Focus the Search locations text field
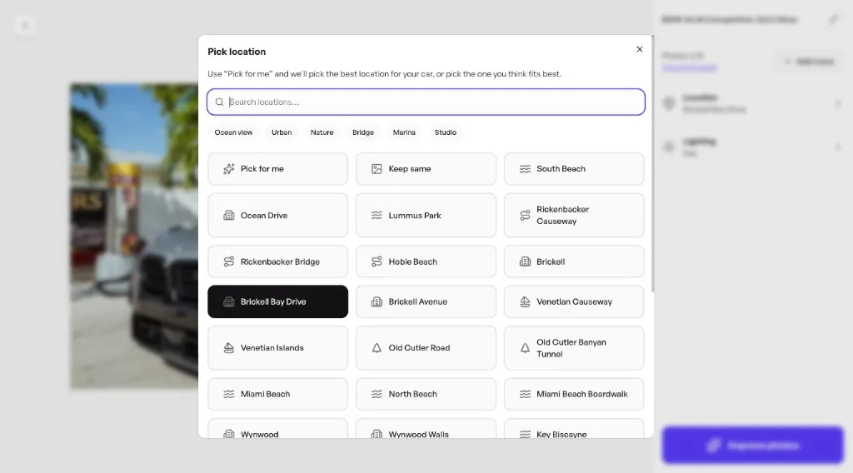The height and width of the screenshot is (473, 853). (x=433, y=102)
